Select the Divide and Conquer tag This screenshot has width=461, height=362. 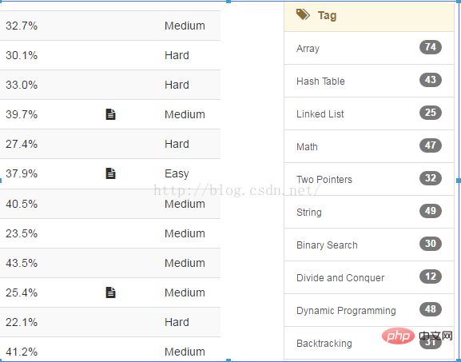369,277
